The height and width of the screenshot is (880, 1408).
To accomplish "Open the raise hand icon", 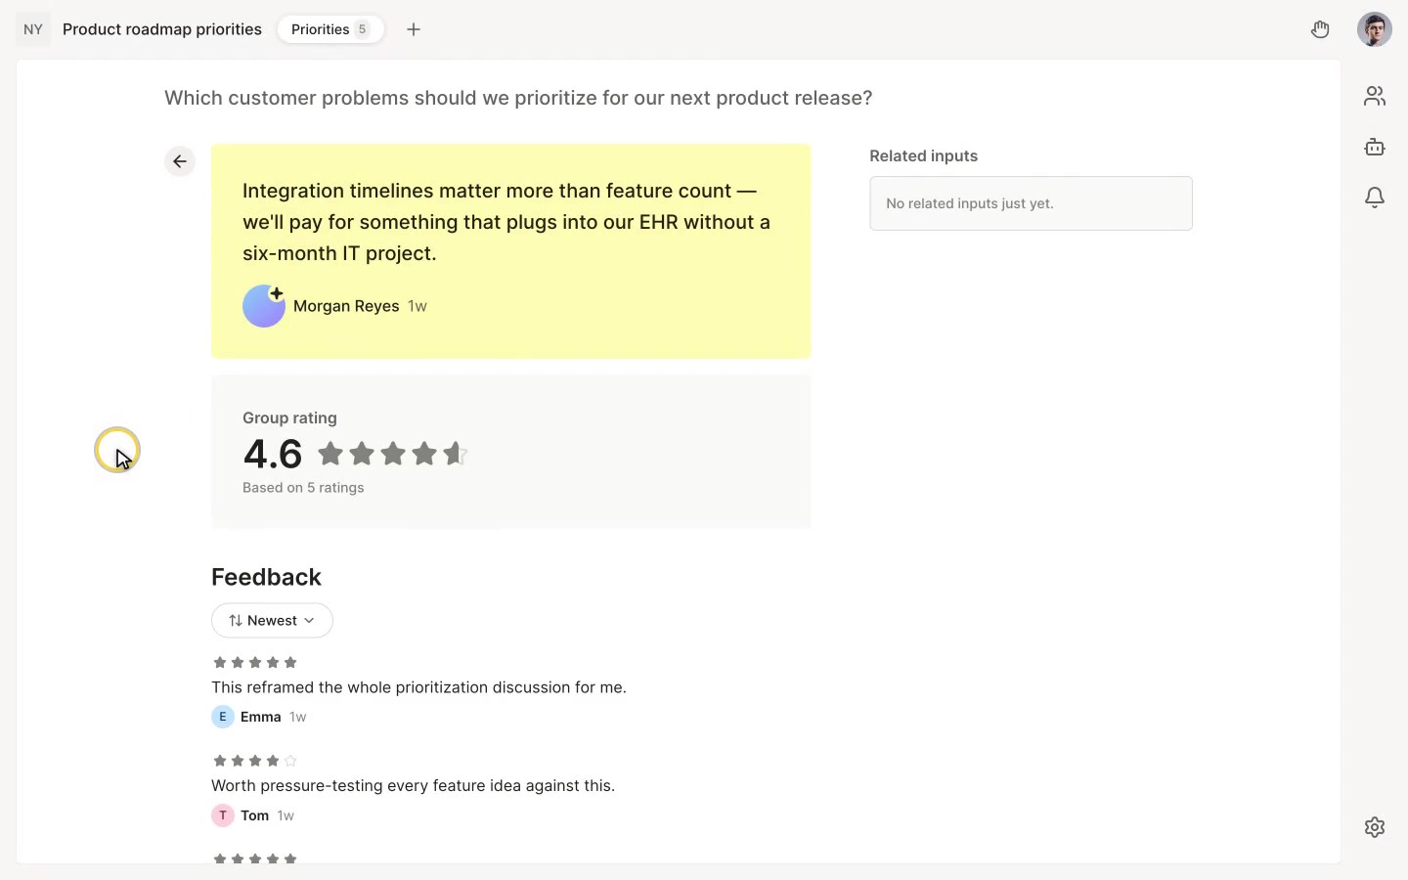I will tap(1320, 29).
